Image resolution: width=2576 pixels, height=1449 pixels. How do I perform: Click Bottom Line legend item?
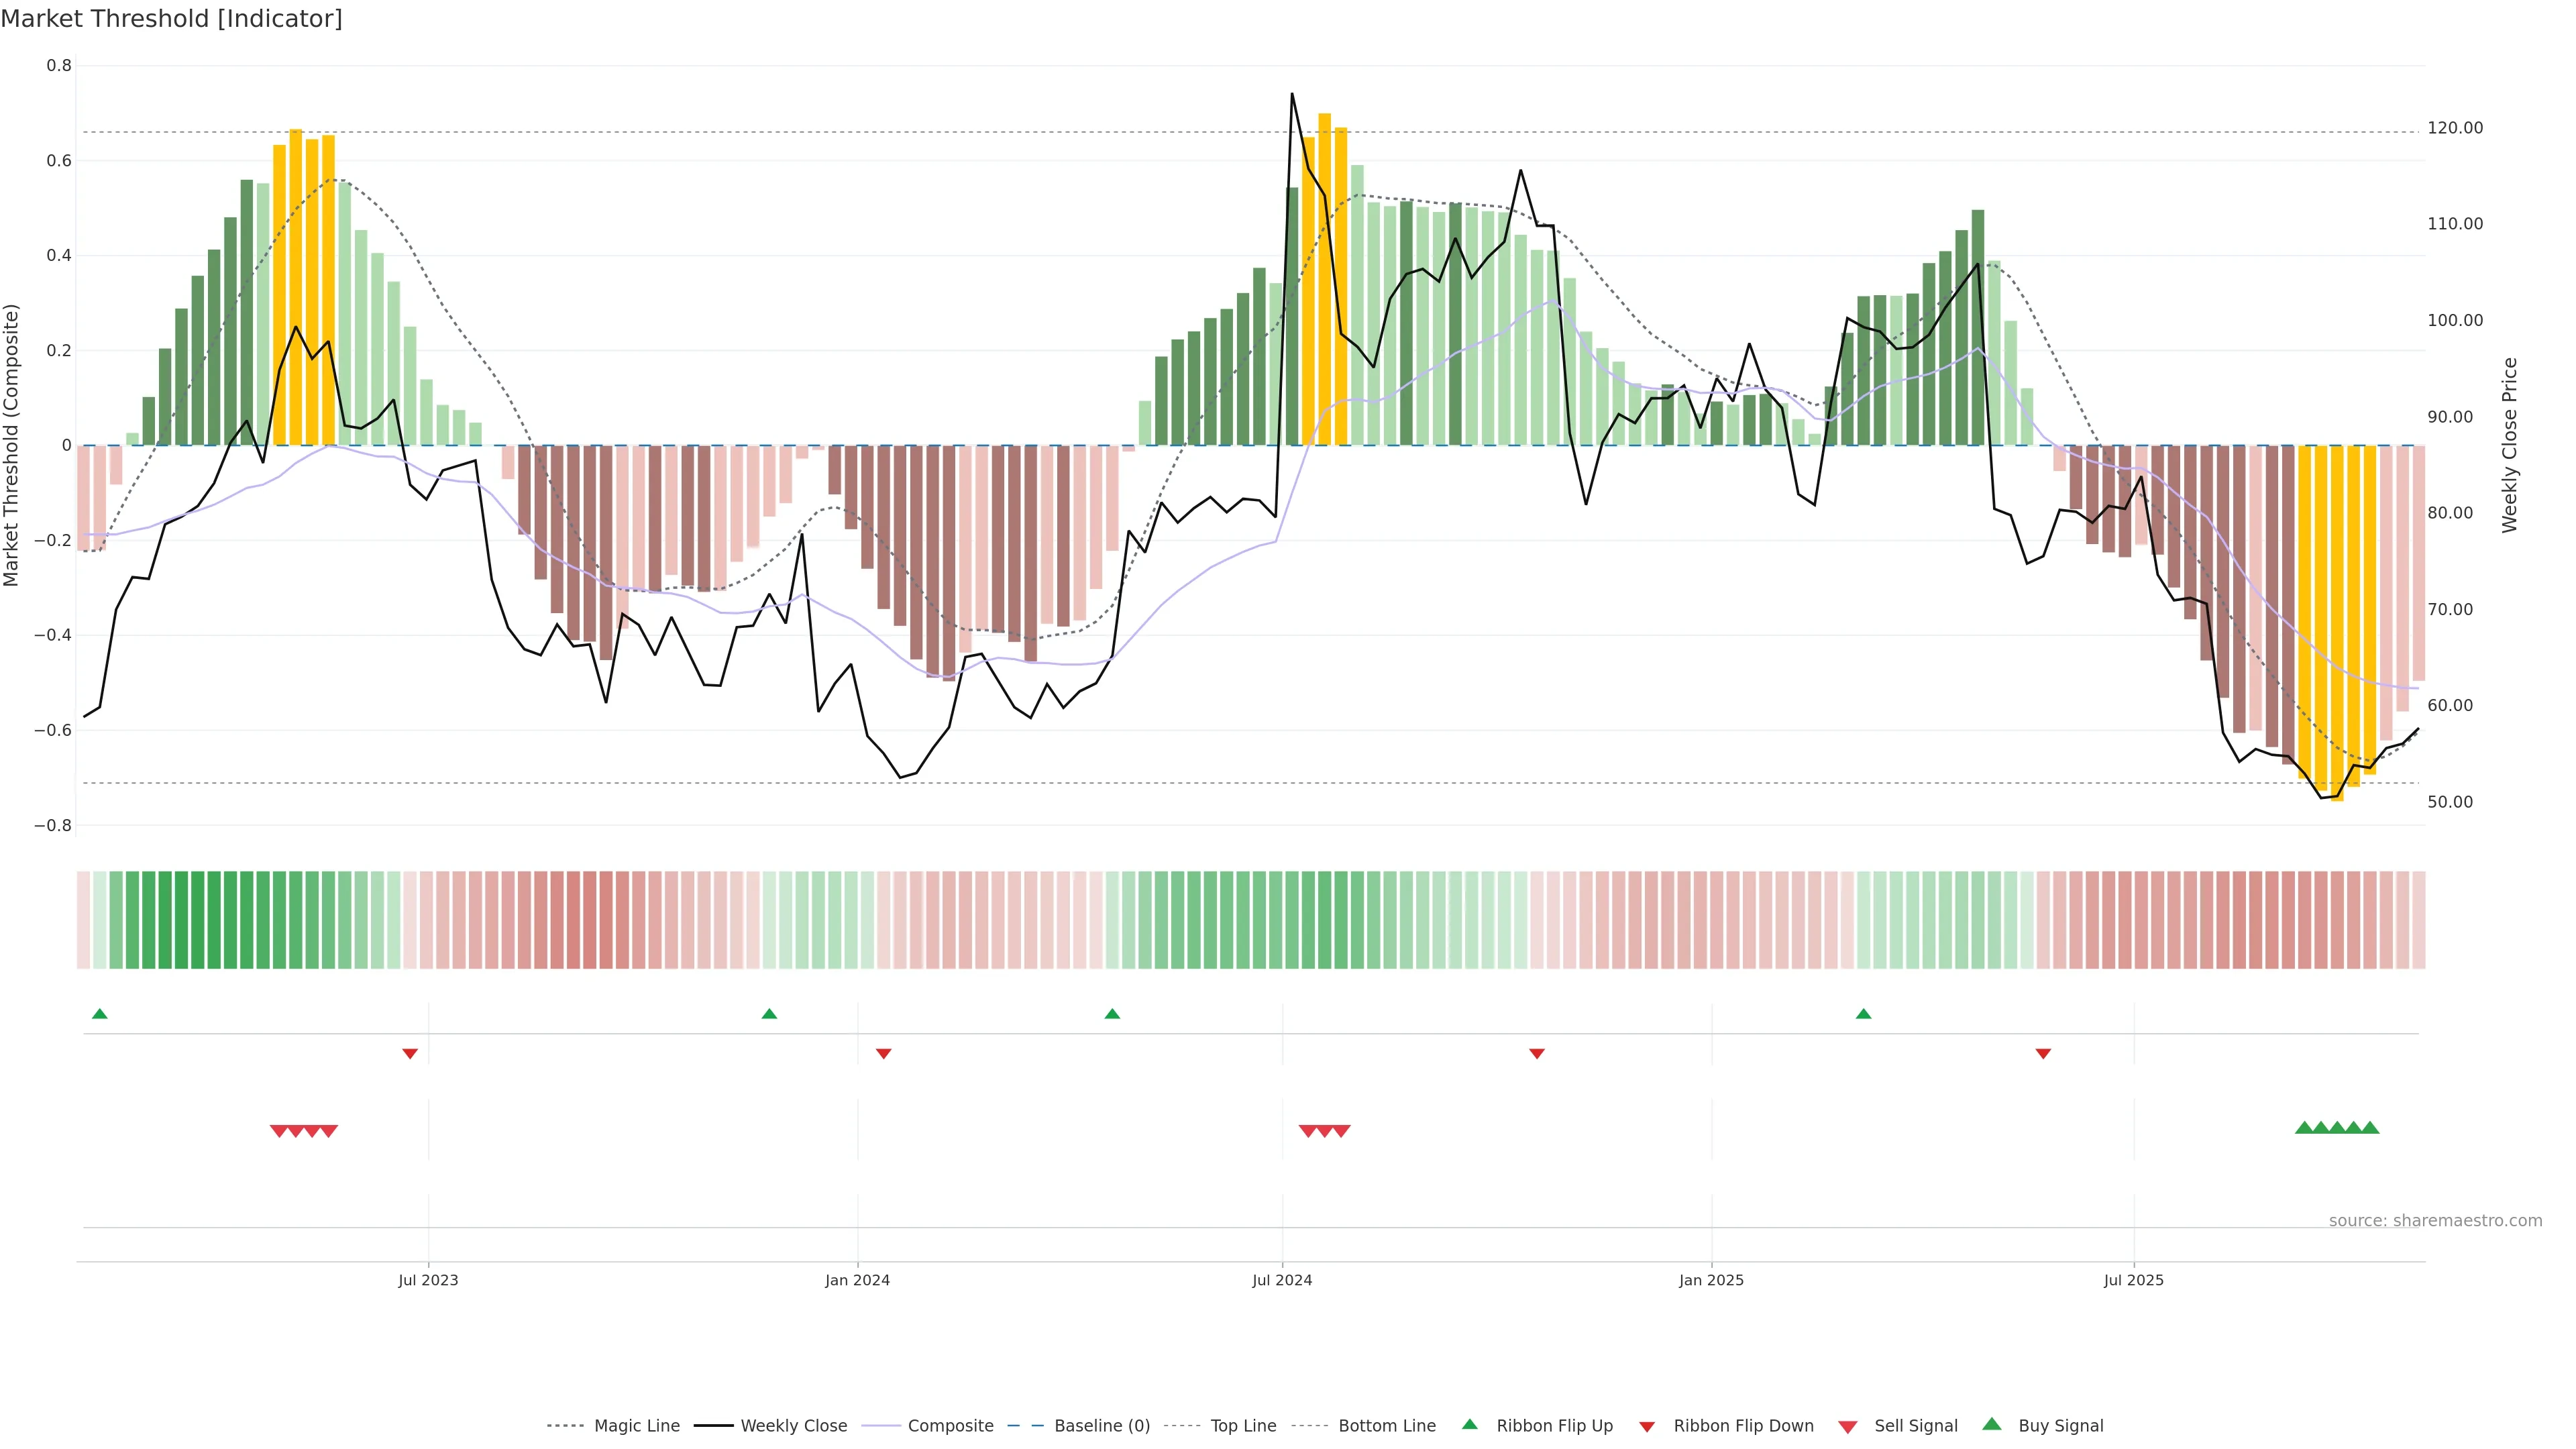1386,1426
